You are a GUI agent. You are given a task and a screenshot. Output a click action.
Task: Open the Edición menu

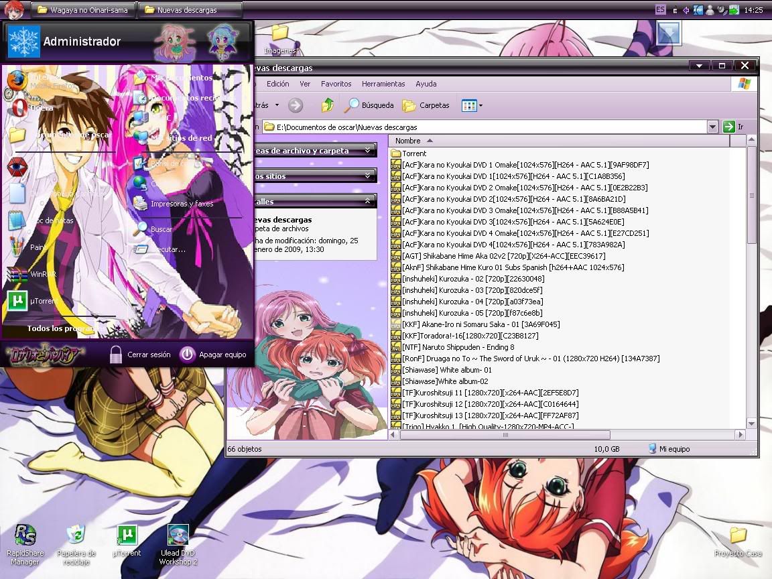(277, 84)
